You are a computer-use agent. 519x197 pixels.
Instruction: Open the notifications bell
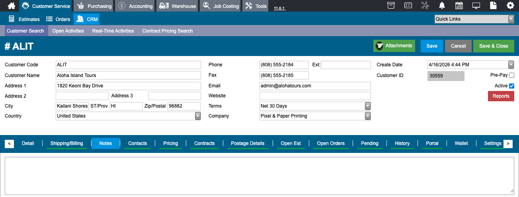[x=442, y=6]
